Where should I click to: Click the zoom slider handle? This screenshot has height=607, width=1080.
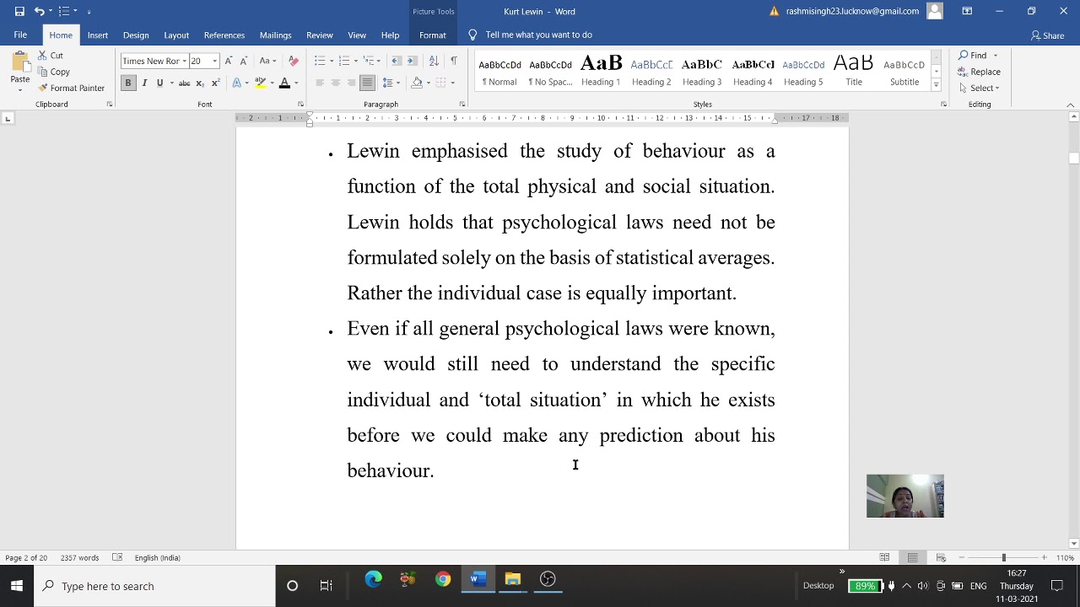1003,557
